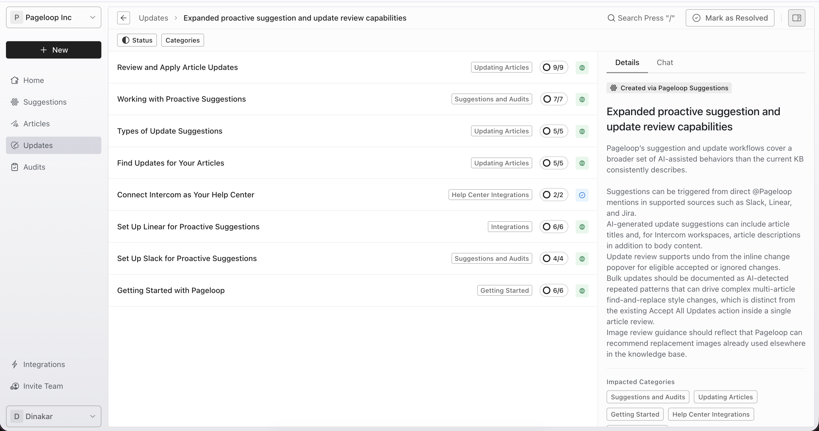819x431 pixels.
Task: Switch to the Details tab
Action: coord(627,62)
